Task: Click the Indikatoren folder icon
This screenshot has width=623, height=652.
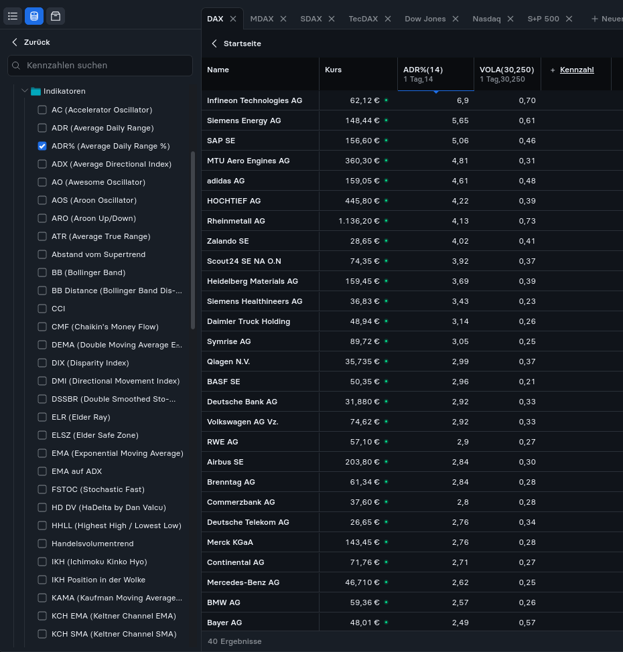Action: coord(36,91)
